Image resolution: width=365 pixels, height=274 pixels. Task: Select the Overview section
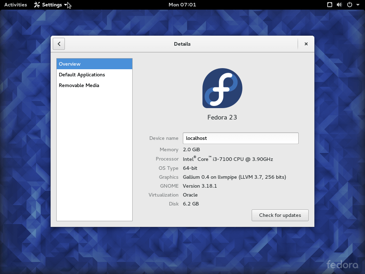tap(94, 64)
